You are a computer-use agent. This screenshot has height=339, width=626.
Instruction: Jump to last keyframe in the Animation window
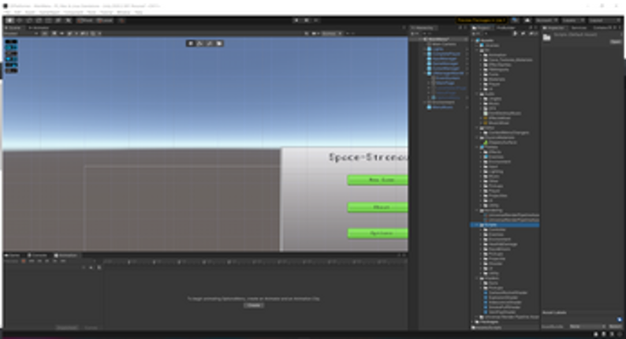point(63,261)
